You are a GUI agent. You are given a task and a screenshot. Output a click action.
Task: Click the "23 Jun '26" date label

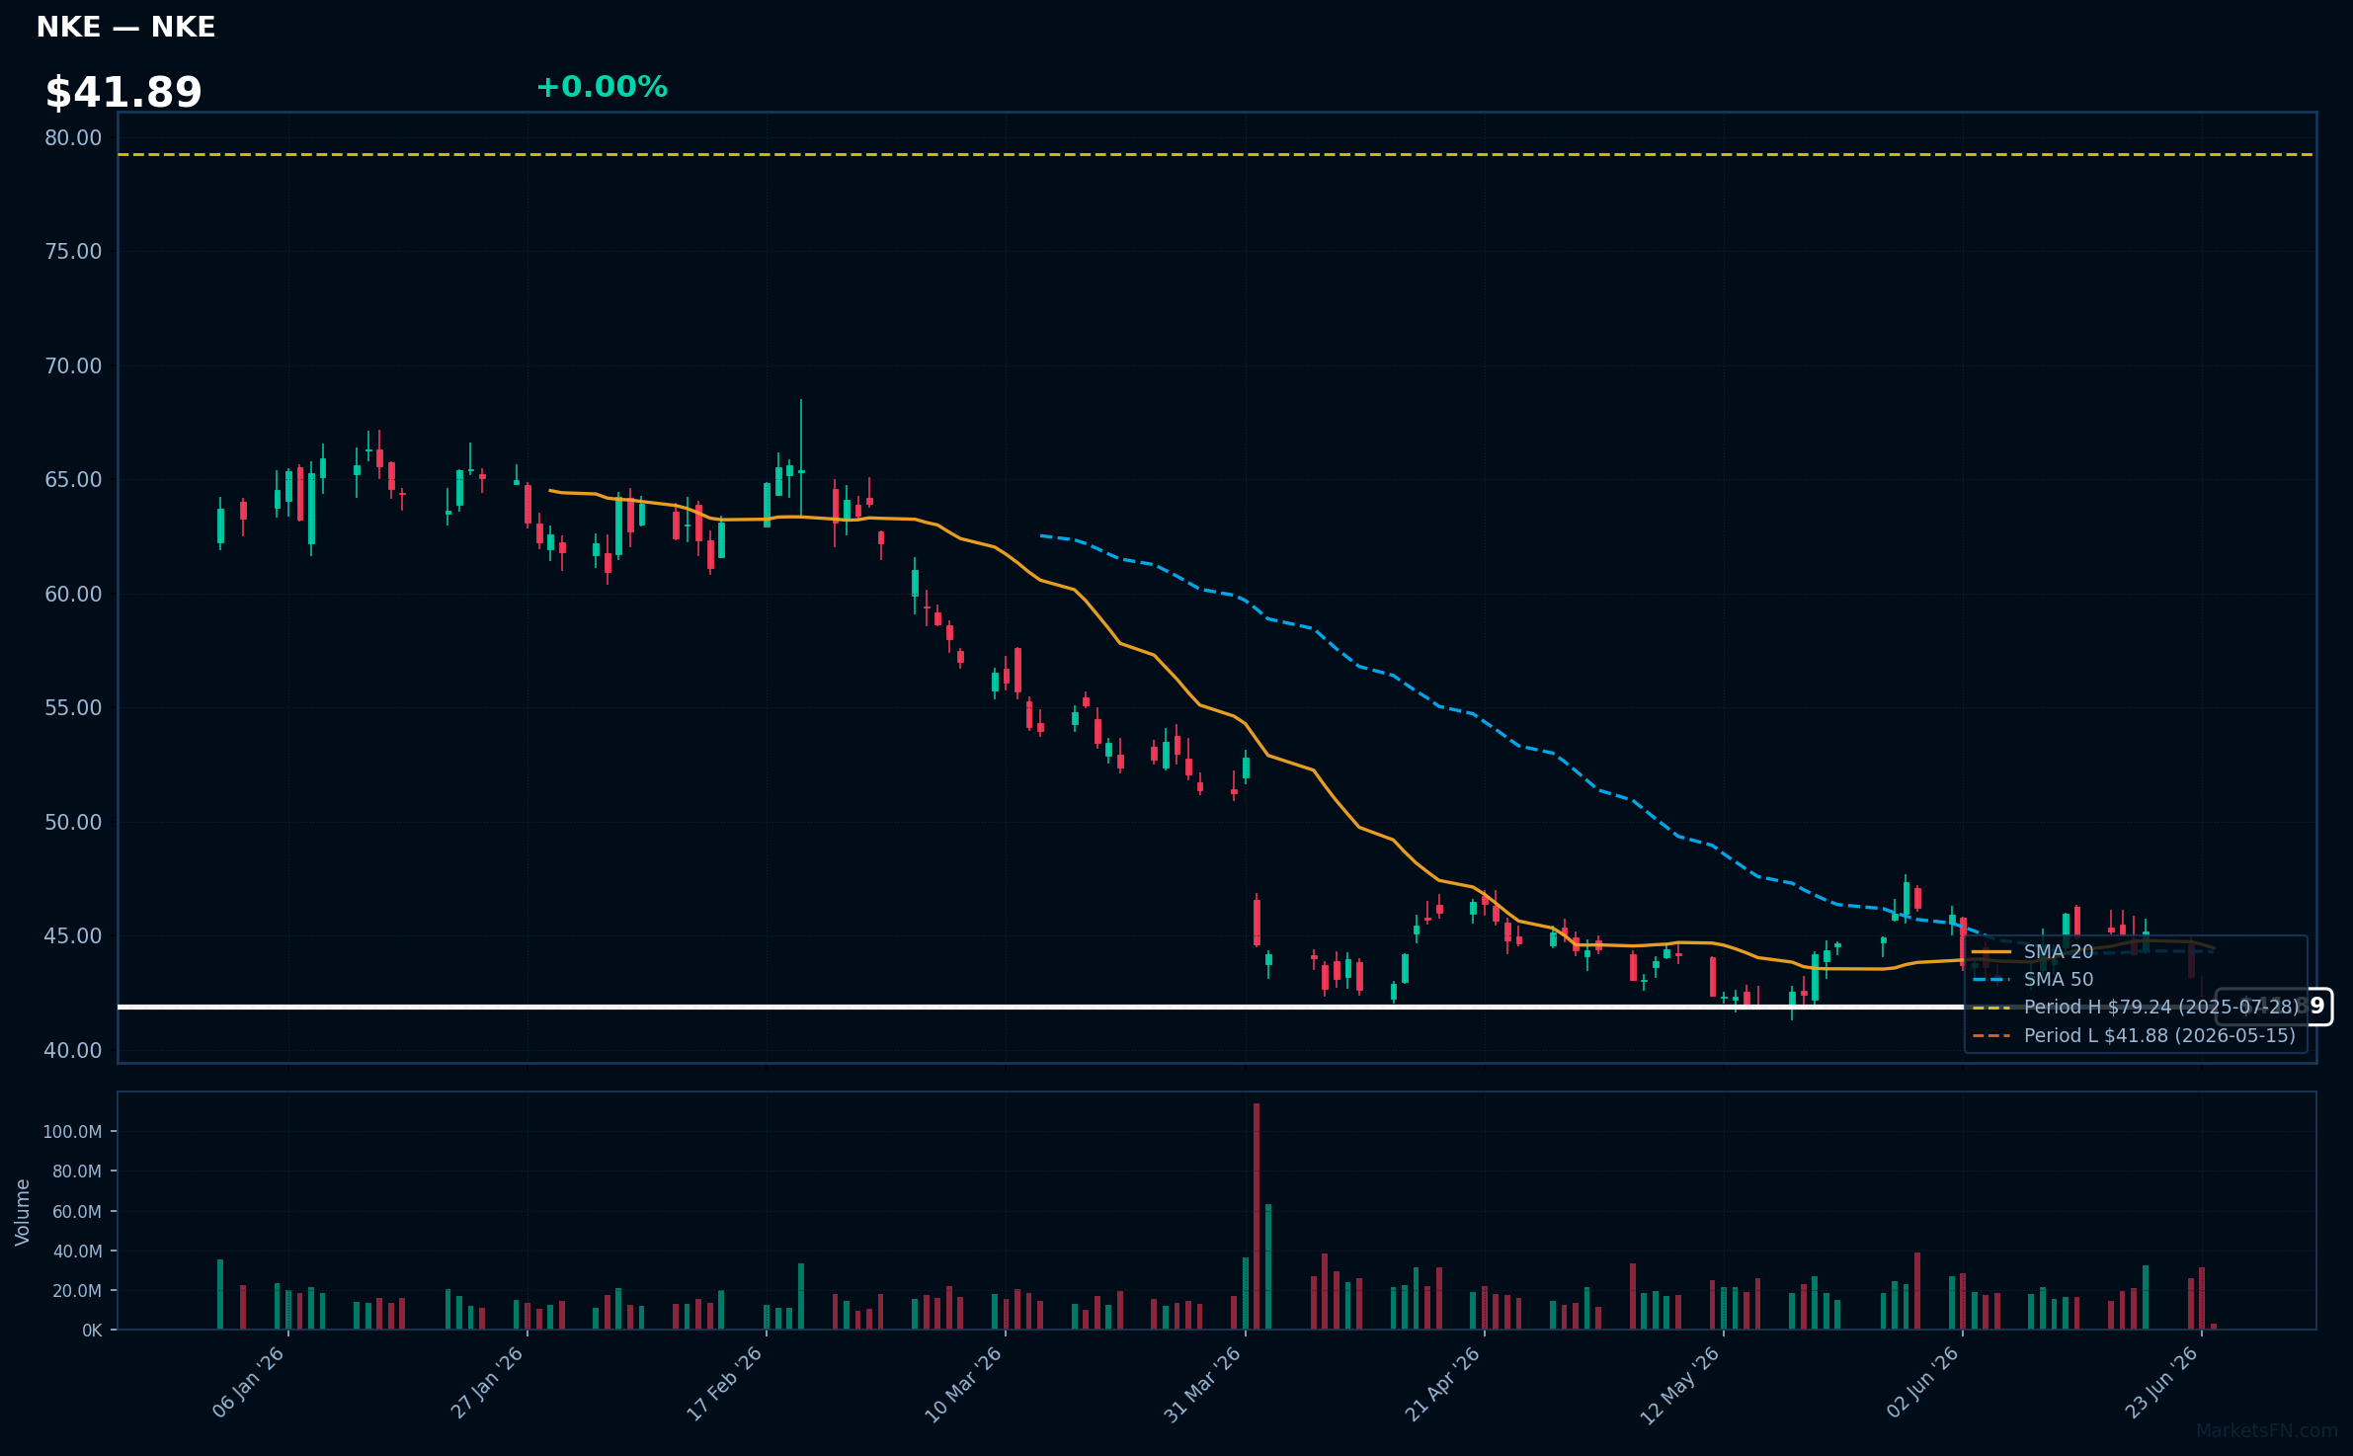coord(2162,1383)
